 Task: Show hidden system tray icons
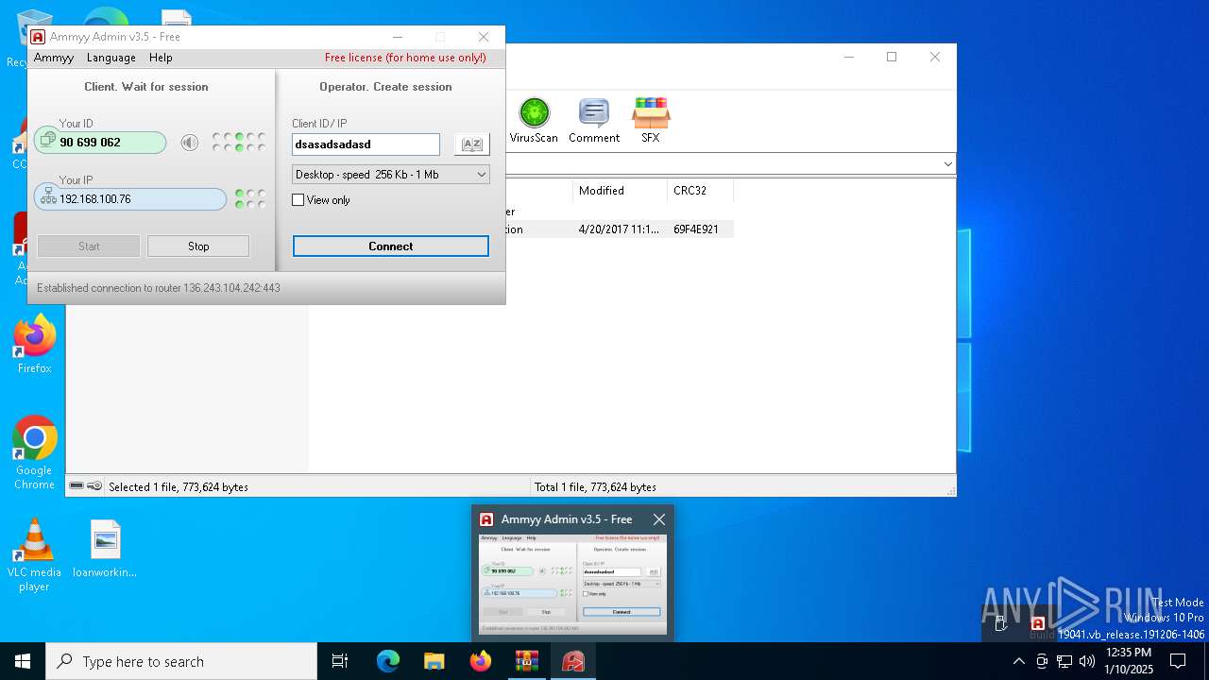click(1018, 661)
